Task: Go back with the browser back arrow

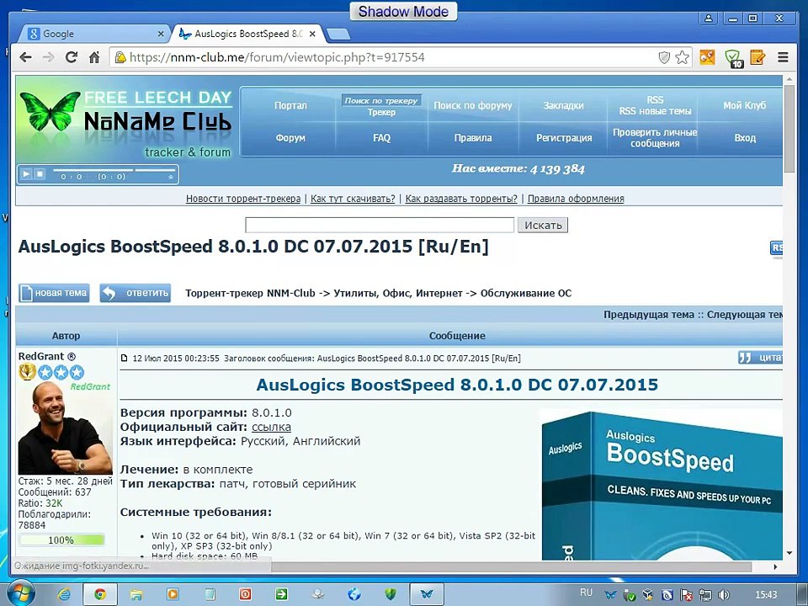Action: [25, 57]
